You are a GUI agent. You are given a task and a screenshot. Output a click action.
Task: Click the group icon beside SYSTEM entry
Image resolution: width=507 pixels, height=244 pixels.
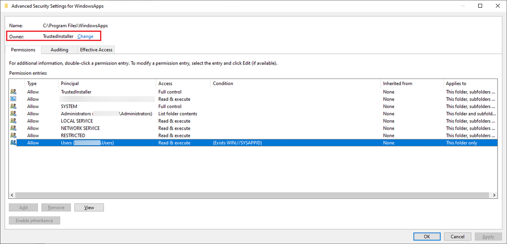coord(13,106)
